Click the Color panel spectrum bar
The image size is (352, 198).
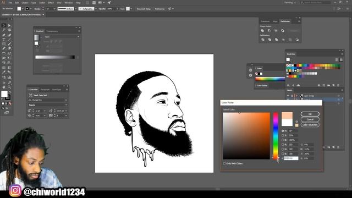click(x=270, y=79)
